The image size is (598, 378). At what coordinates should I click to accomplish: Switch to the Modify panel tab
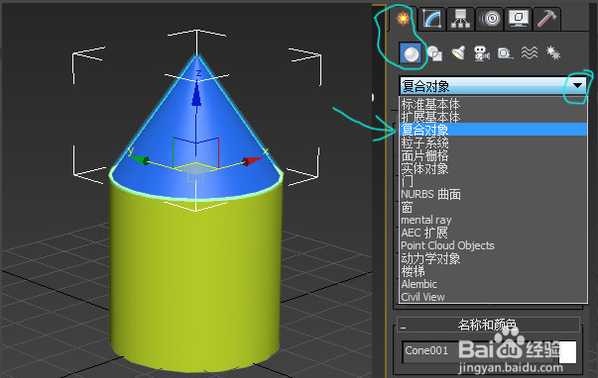tap(432, 18)
